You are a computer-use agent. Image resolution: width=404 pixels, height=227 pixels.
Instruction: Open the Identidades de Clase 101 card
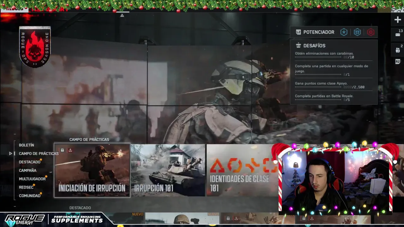pos(242,170)
